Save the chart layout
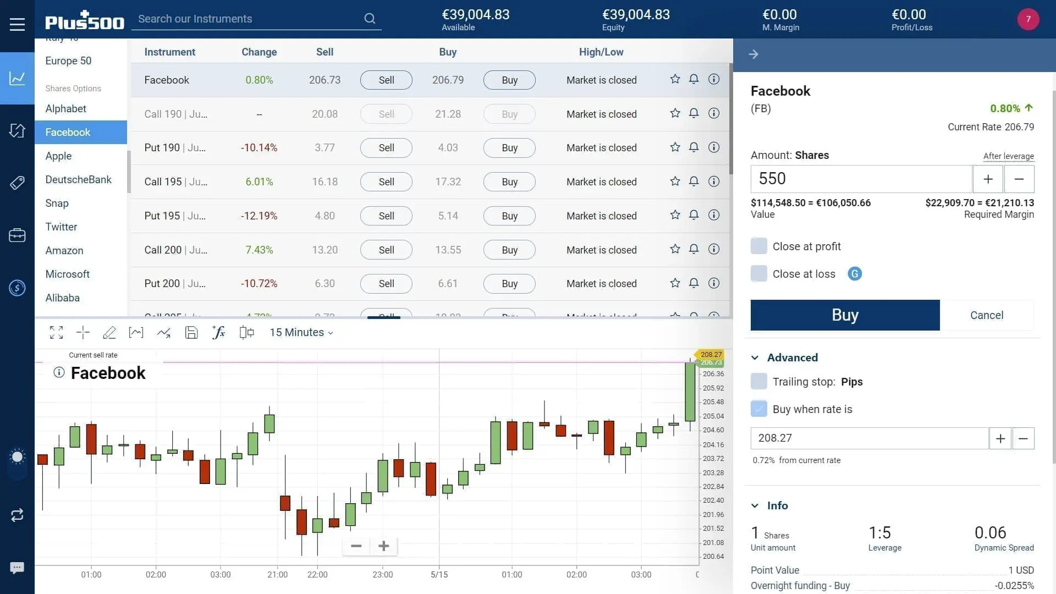 point(191,332)
